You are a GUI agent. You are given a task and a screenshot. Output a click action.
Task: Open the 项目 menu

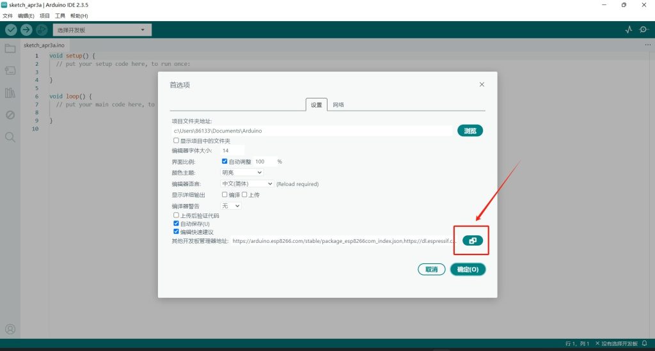coord(44,16)
